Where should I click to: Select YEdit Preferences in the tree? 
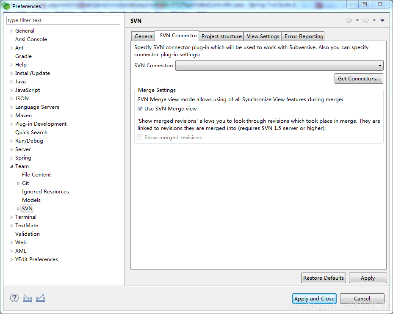pyautogui.click(x=36, y=259)
